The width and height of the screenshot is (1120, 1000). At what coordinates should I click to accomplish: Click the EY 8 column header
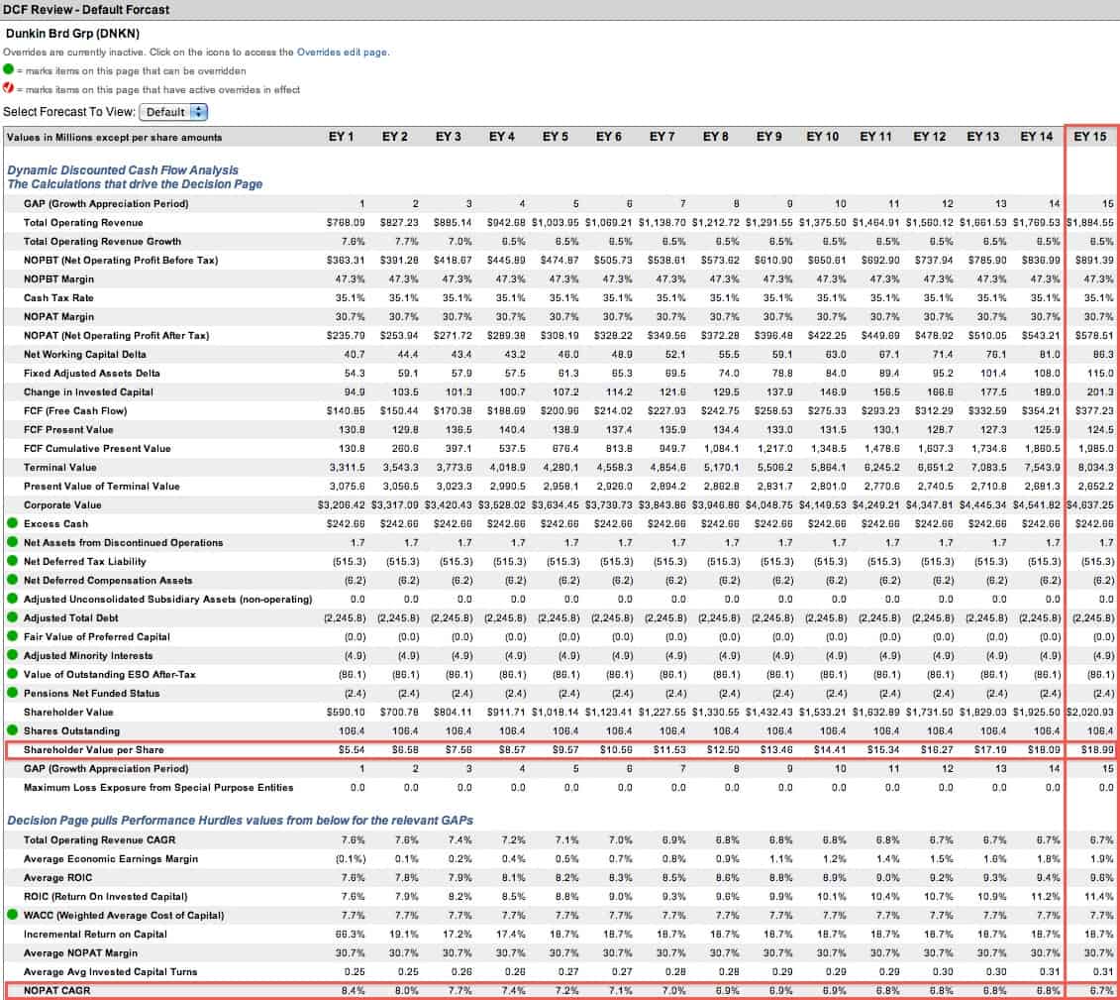point(715,137)
